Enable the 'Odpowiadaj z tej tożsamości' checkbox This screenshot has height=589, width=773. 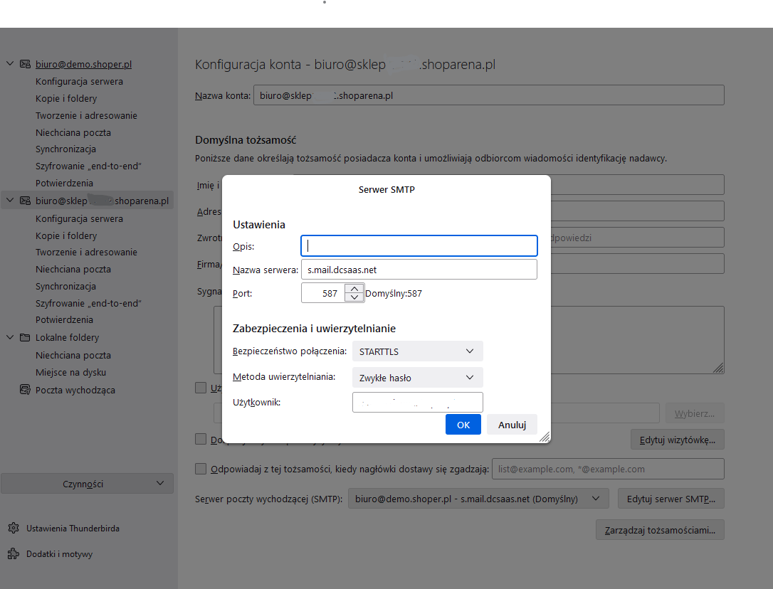201,469
